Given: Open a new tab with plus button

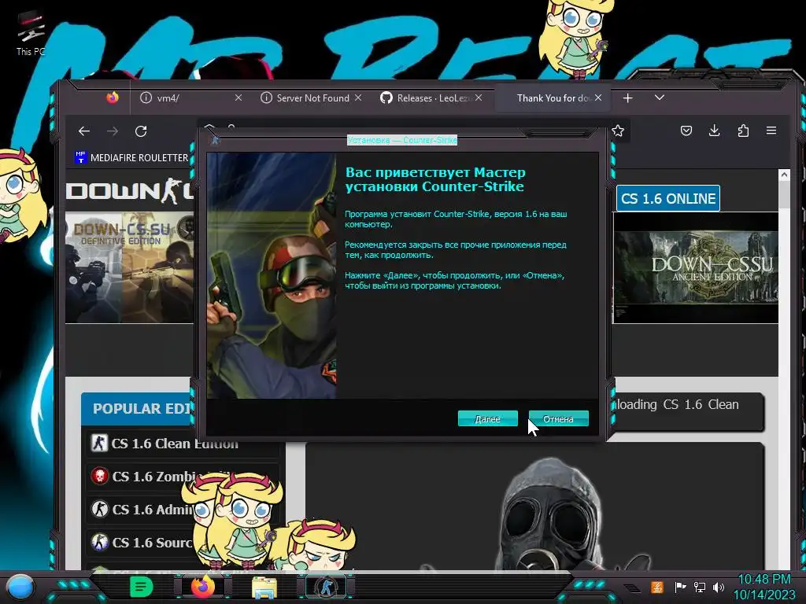Looking at the screenshot, I should pyautogui.click(x=627, y=98).
